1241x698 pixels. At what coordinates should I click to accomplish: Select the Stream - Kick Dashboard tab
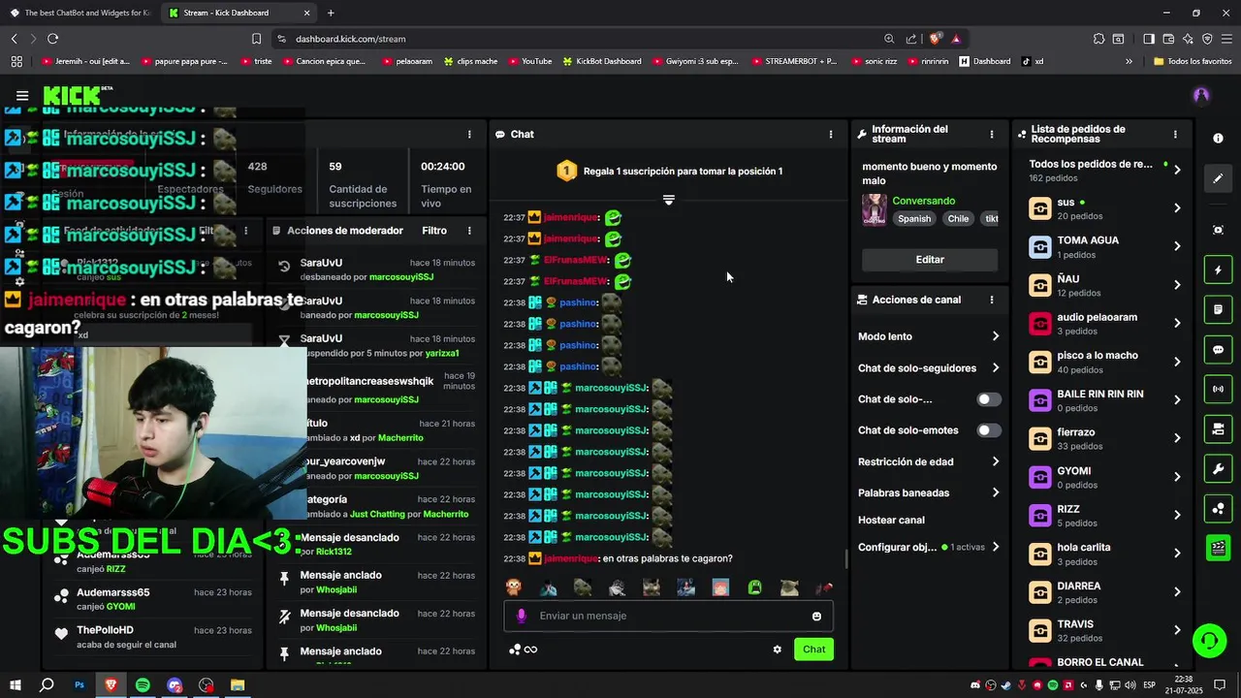pos(239,13)
